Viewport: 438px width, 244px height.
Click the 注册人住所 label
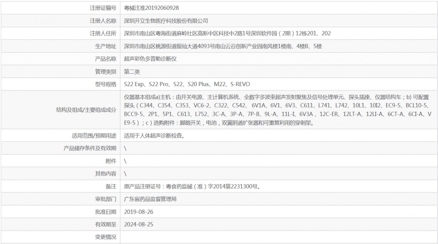point(103,33)
